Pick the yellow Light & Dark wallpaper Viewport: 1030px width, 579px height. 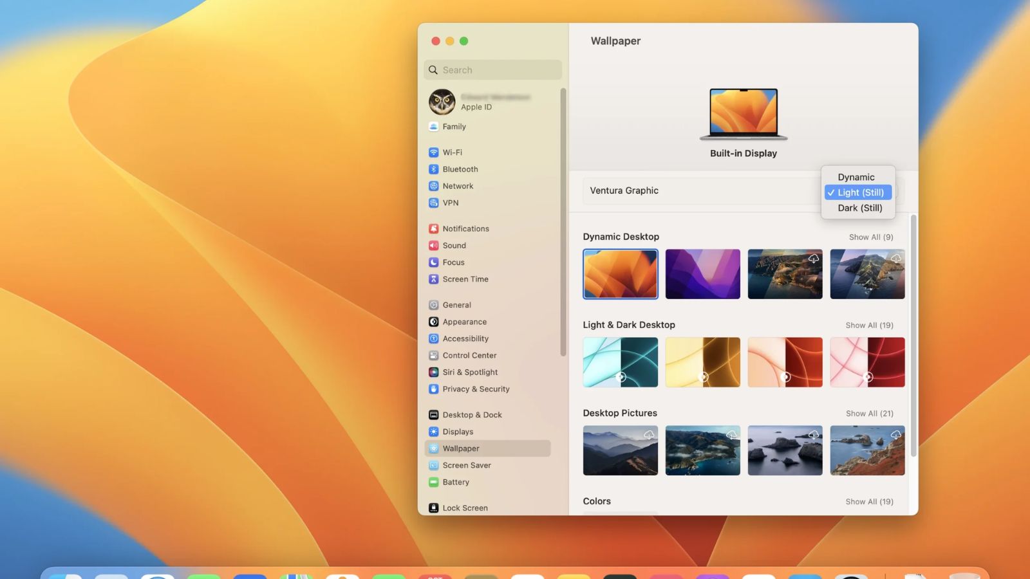pos(703,362)
